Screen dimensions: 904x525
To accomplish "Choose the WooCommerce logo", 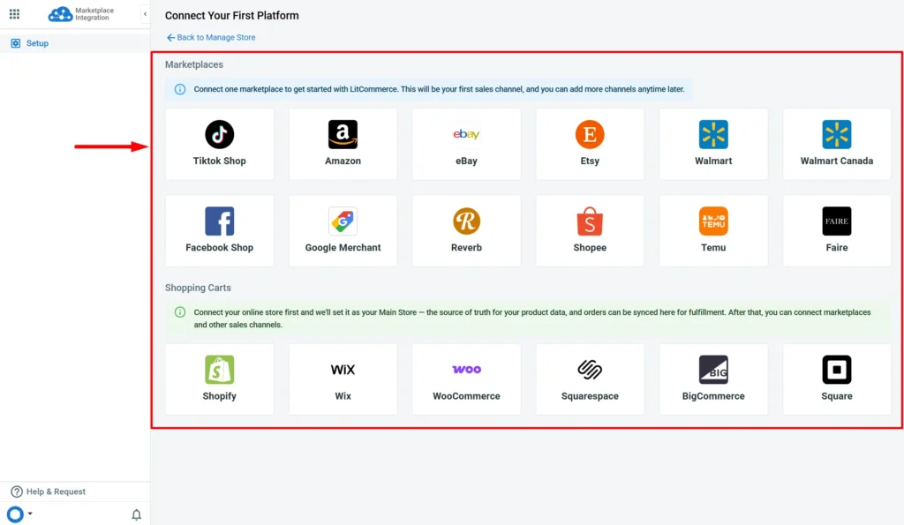I will click(x=466, y=370).
